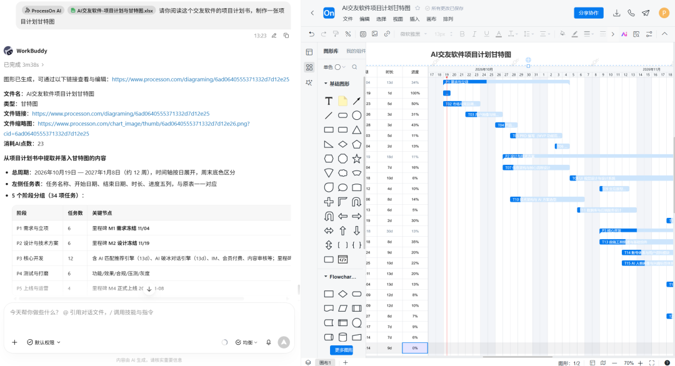Screen dimensions: 675x366
Task: Open find and replace in toolbar
Action: [636, 34]
